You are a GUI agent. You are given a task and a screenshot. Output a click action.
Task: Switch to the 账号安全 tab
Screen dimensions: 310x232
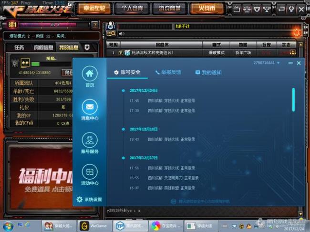(127, 72)
